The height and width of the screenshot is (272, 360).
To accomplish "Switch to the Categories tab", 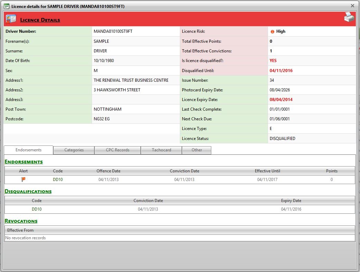I will [x=74, y=150].
